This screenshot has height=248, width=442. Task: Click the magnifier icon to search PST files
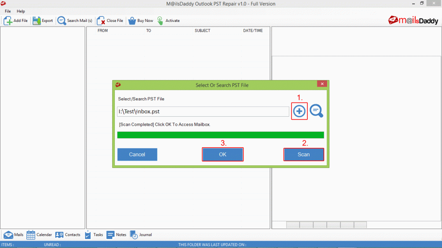316,111
